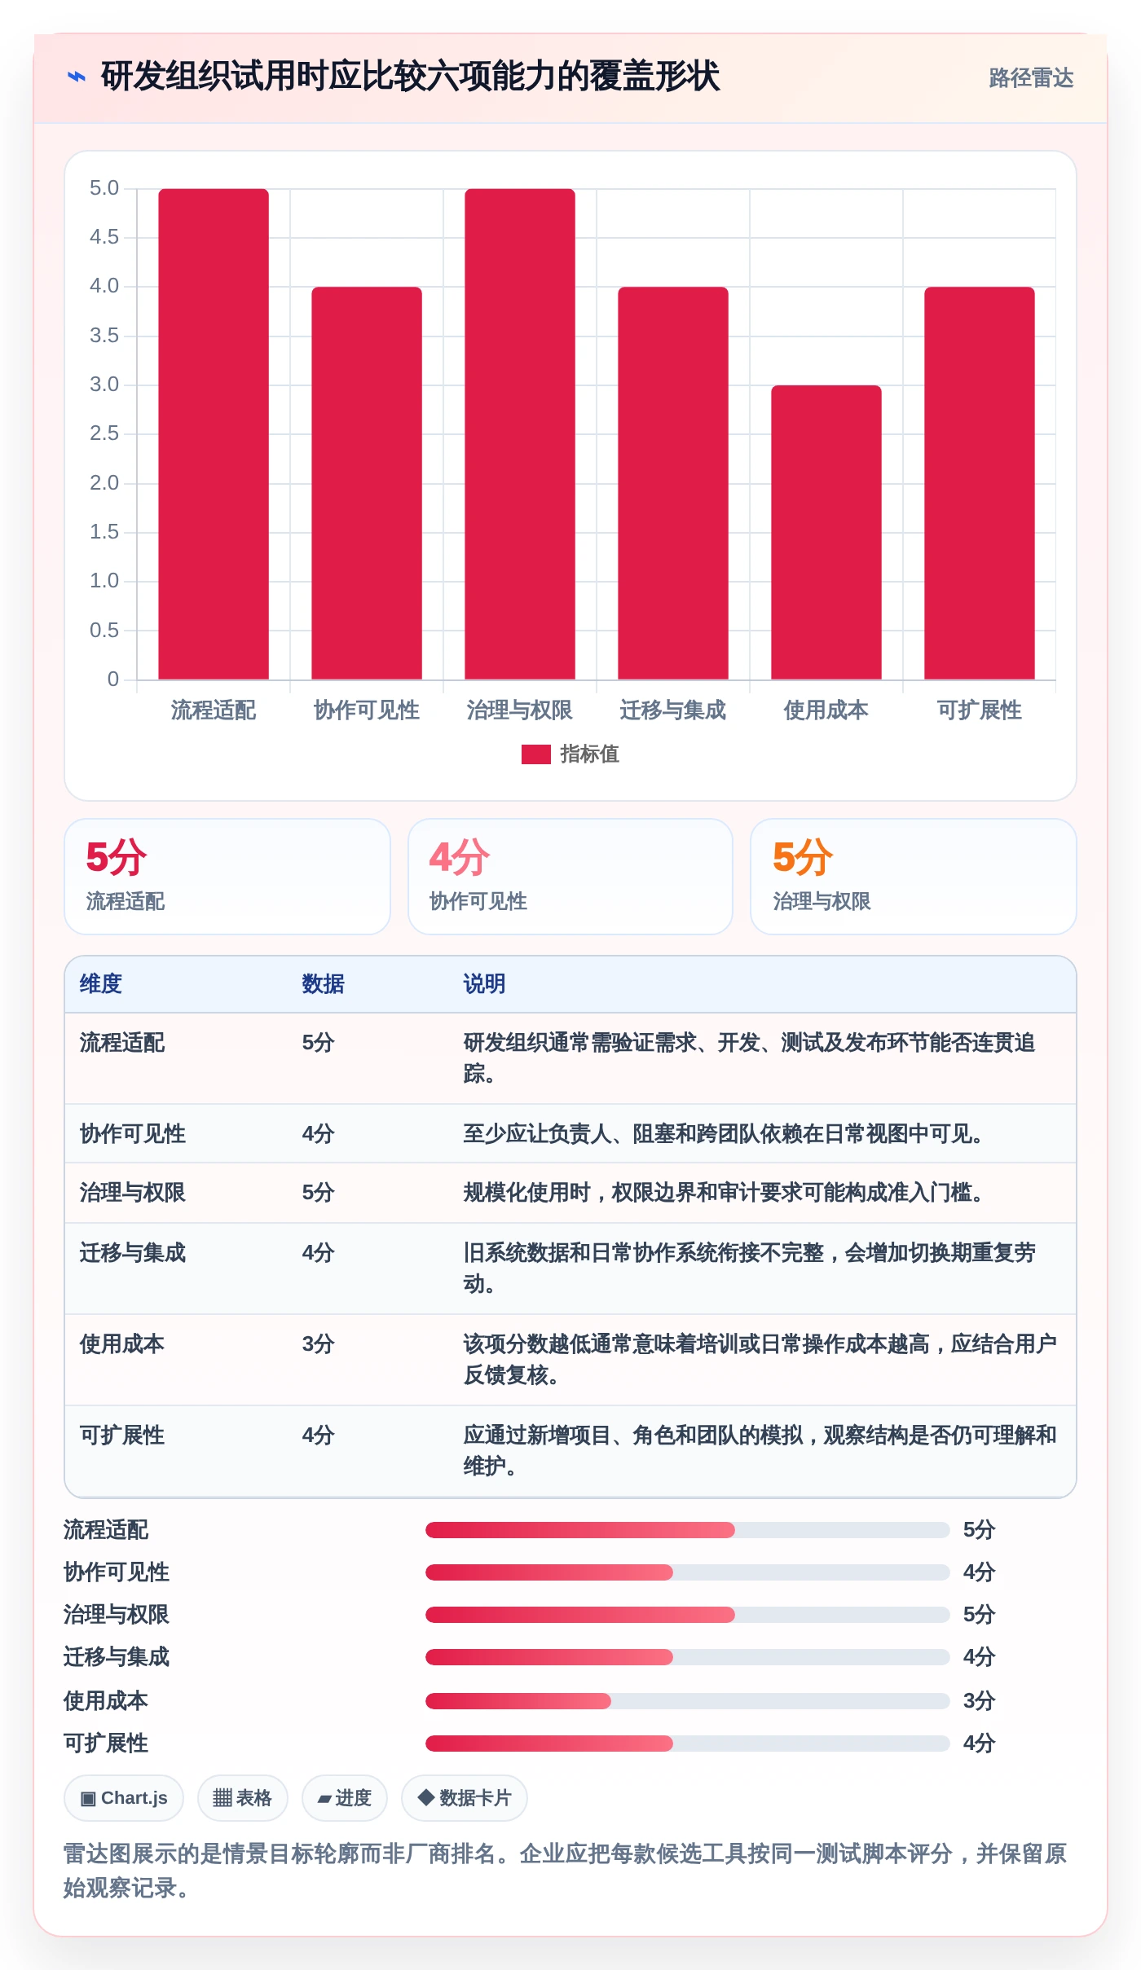This screenshot has width=1141, height=1970.
Task: Select the 流程适配 table row name
Action: pos(122,1043)
